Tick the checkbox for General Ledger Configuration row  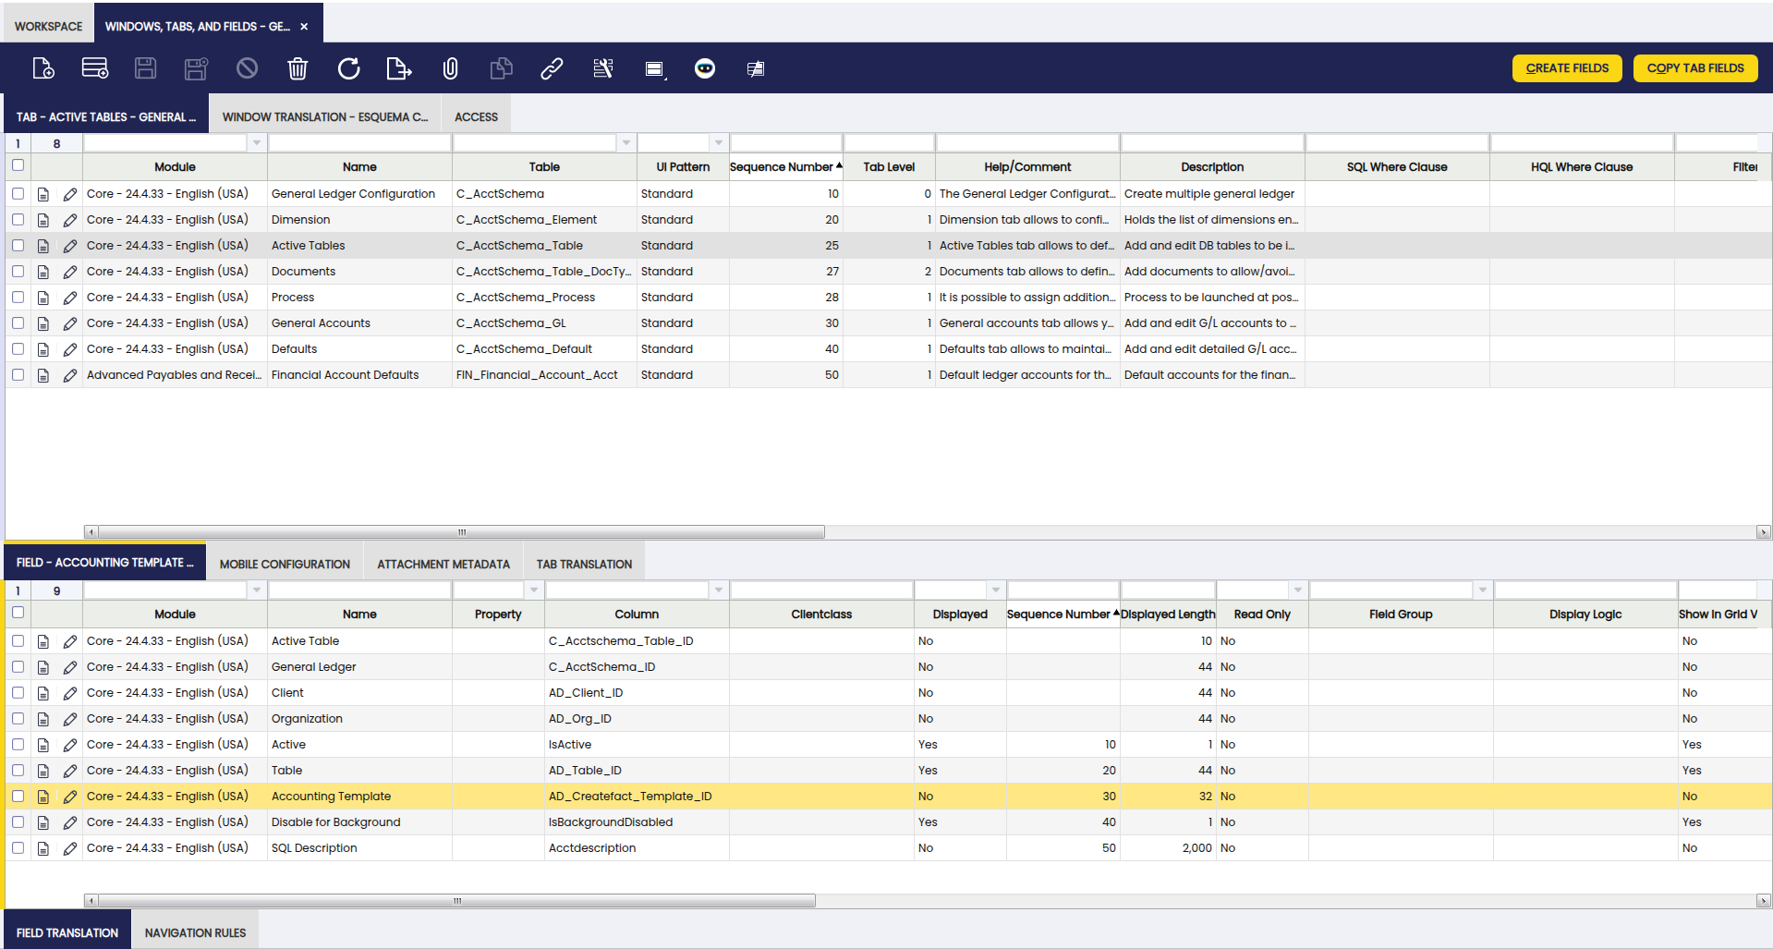[x=18, y=194]
